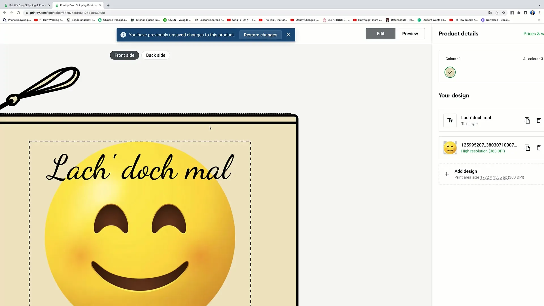Click High resolution (363 DPI) label
This screenshot has height=306, width=544.
point(483,151)
